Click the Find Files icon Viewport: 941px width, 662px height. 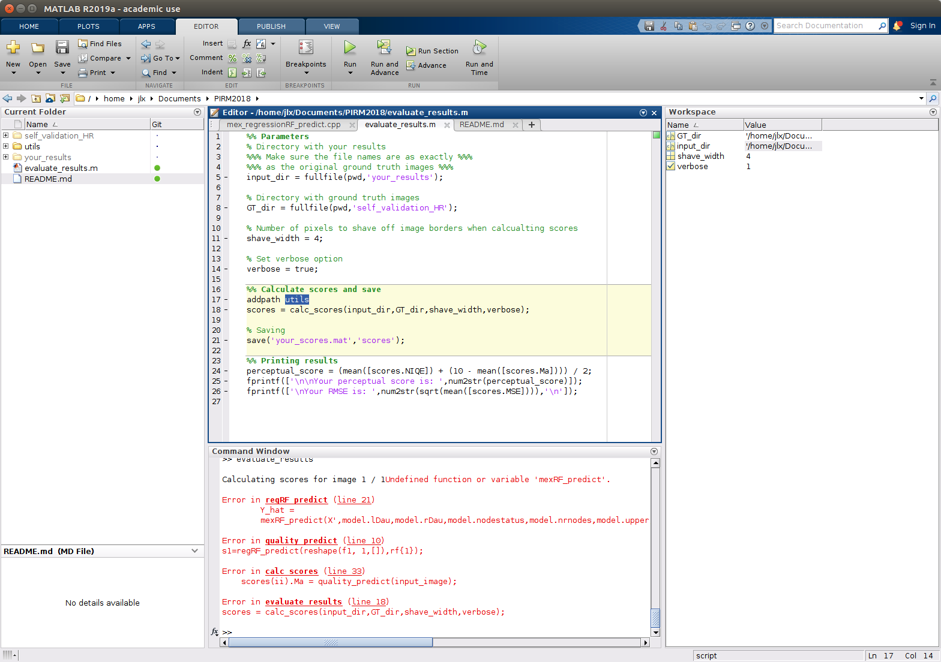pyautogui.click(x=83, y=44)
